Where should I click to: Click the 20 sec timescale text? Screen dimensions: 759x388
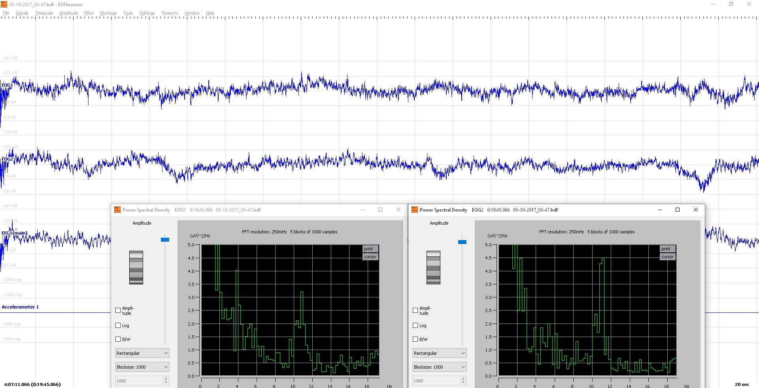click(742, 384)
